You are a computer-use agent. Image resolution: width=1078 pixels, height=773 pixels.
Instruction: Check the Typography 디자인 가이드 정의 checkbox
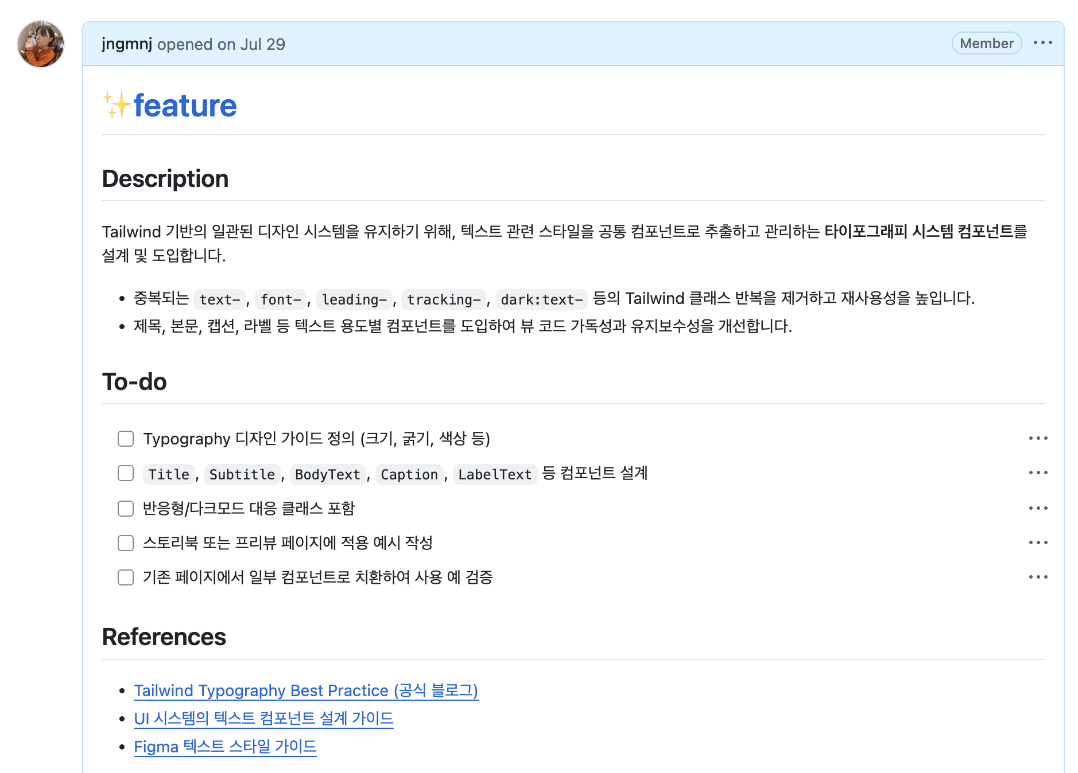pos(126,439)
